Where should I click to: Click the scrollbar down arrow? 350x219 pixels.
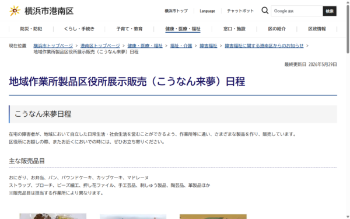click(348, 217)
